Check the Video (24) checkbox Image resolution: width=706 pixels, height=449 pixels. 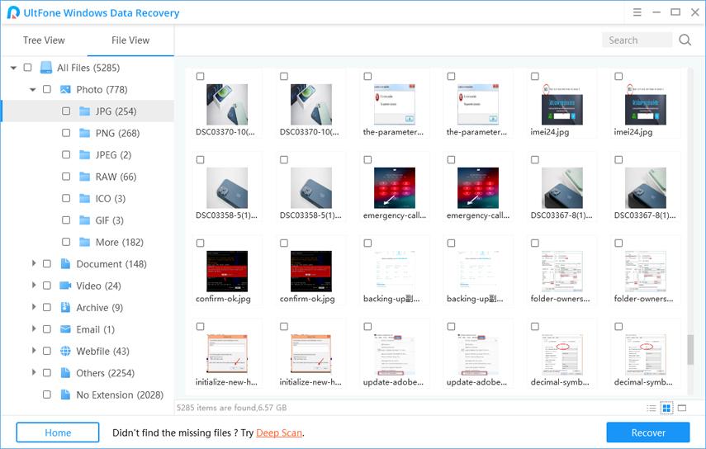coord(47,286)
